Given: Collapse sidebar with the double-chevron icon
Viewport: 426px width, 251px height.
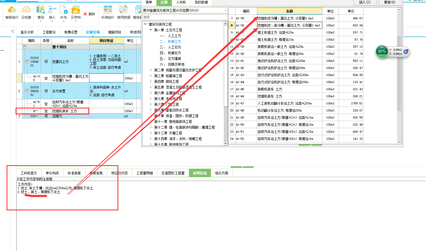Looking at the screenshot, I should click(x=13, y=31).
